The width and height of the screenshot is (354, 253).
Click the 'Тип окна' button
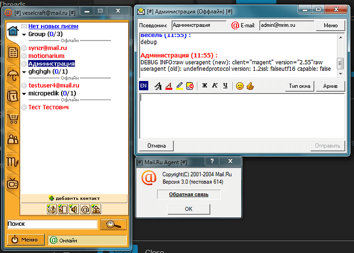tap(300, 86)
